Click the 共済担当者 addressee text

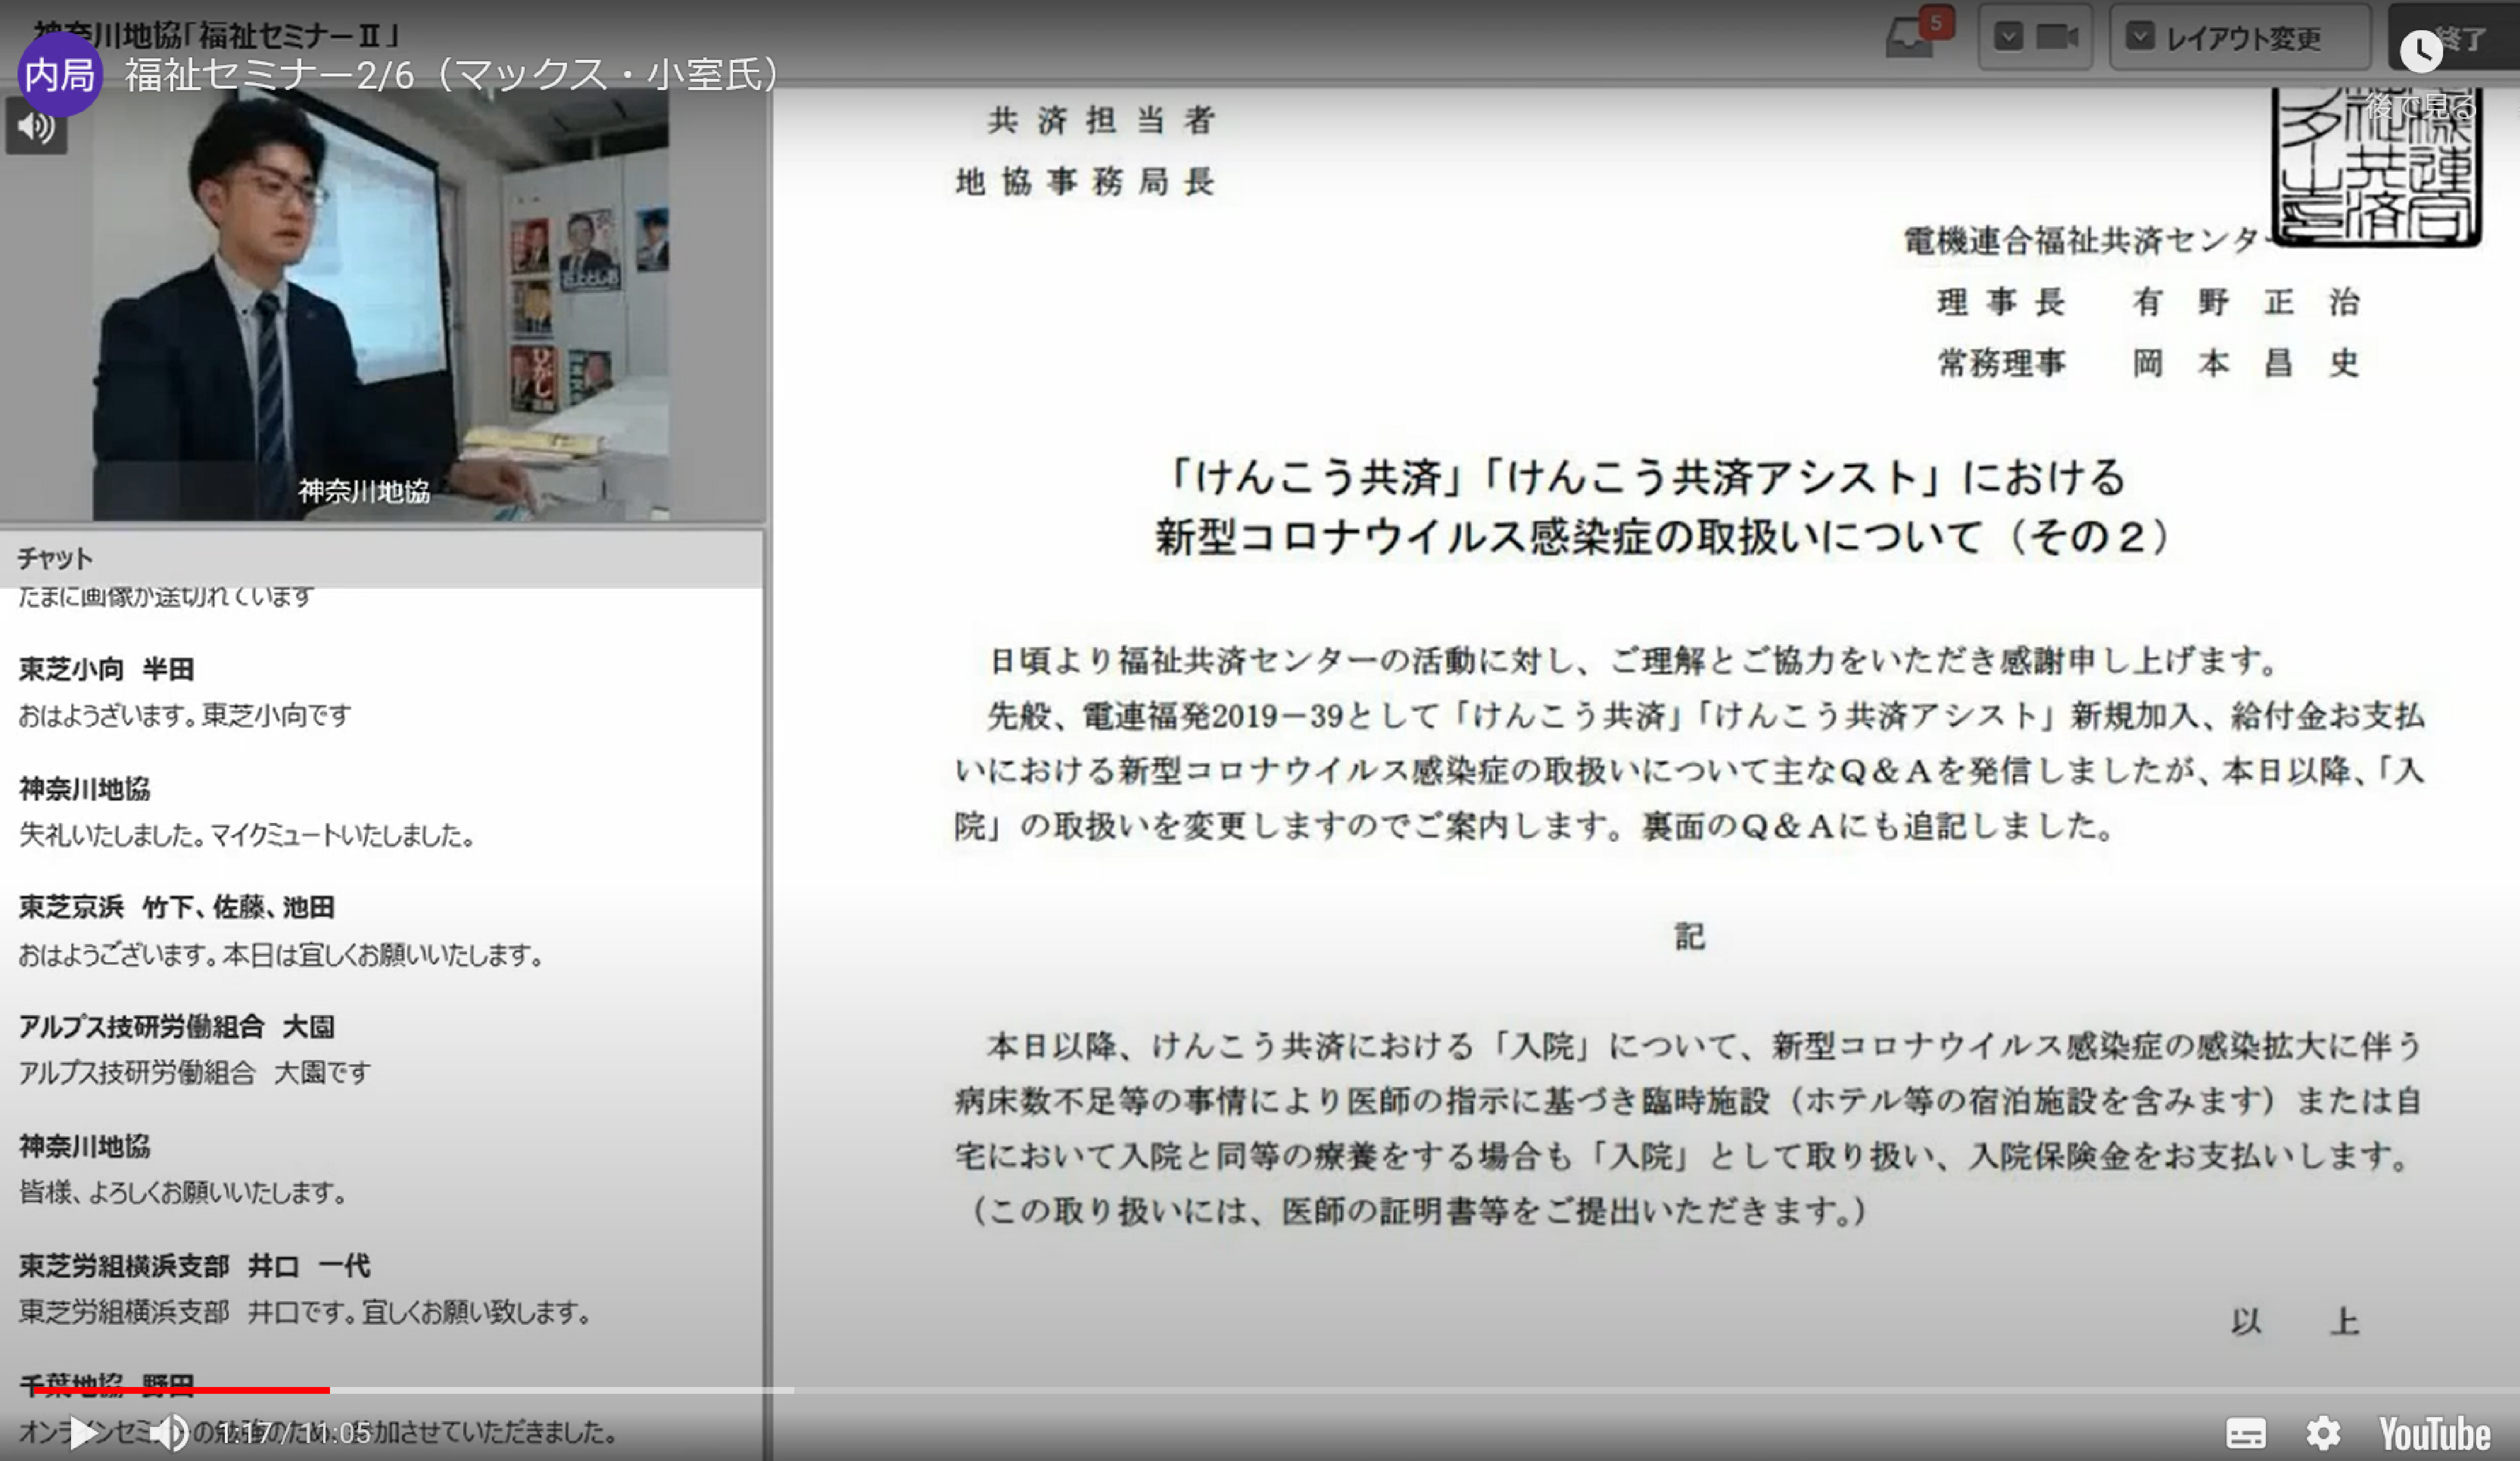point(1101,120)
